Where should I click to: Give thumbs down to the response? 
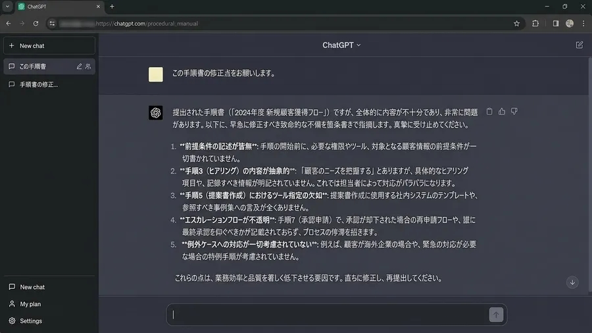tap(514, 111)
